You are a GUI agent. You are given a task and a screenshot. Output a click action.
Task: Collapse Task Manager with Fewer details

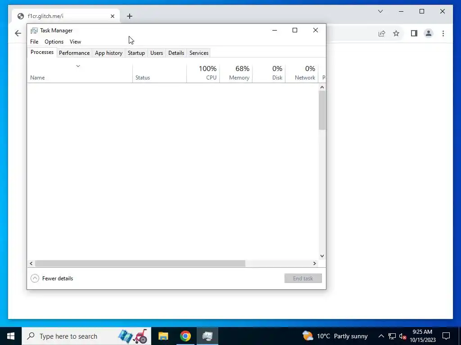(x=52, y=279)
